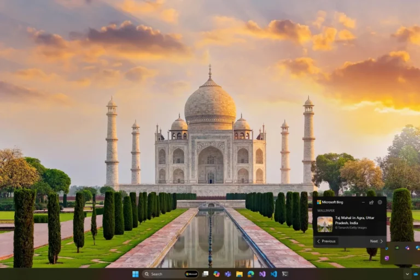
Task: Launch Visual Studio Code from the taskbar
Action: click(x=274, y=274)
